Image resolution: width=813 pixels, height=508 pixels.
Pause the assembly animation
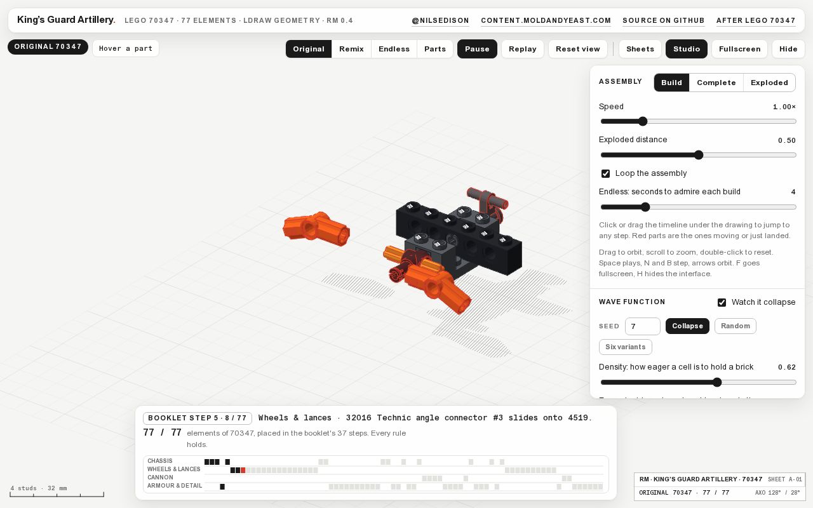pos(477,49)
